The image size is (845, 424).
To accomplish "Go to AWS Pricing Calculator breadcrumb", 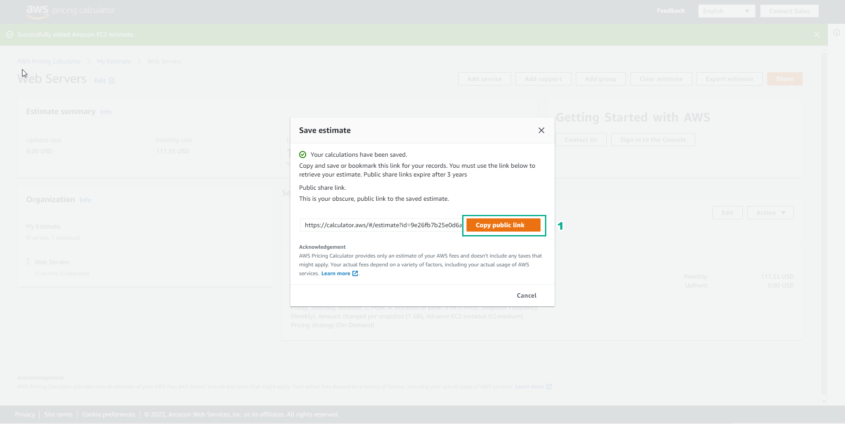I will coord(49,61).
